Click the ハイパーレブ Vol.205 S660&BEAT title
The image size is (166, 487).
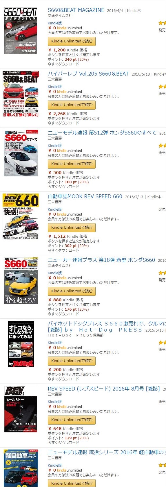tap(88, 74)
